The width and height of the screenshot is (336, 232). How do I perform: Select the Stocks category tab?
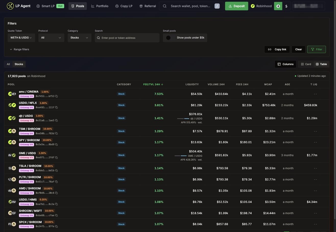point(19,64)
